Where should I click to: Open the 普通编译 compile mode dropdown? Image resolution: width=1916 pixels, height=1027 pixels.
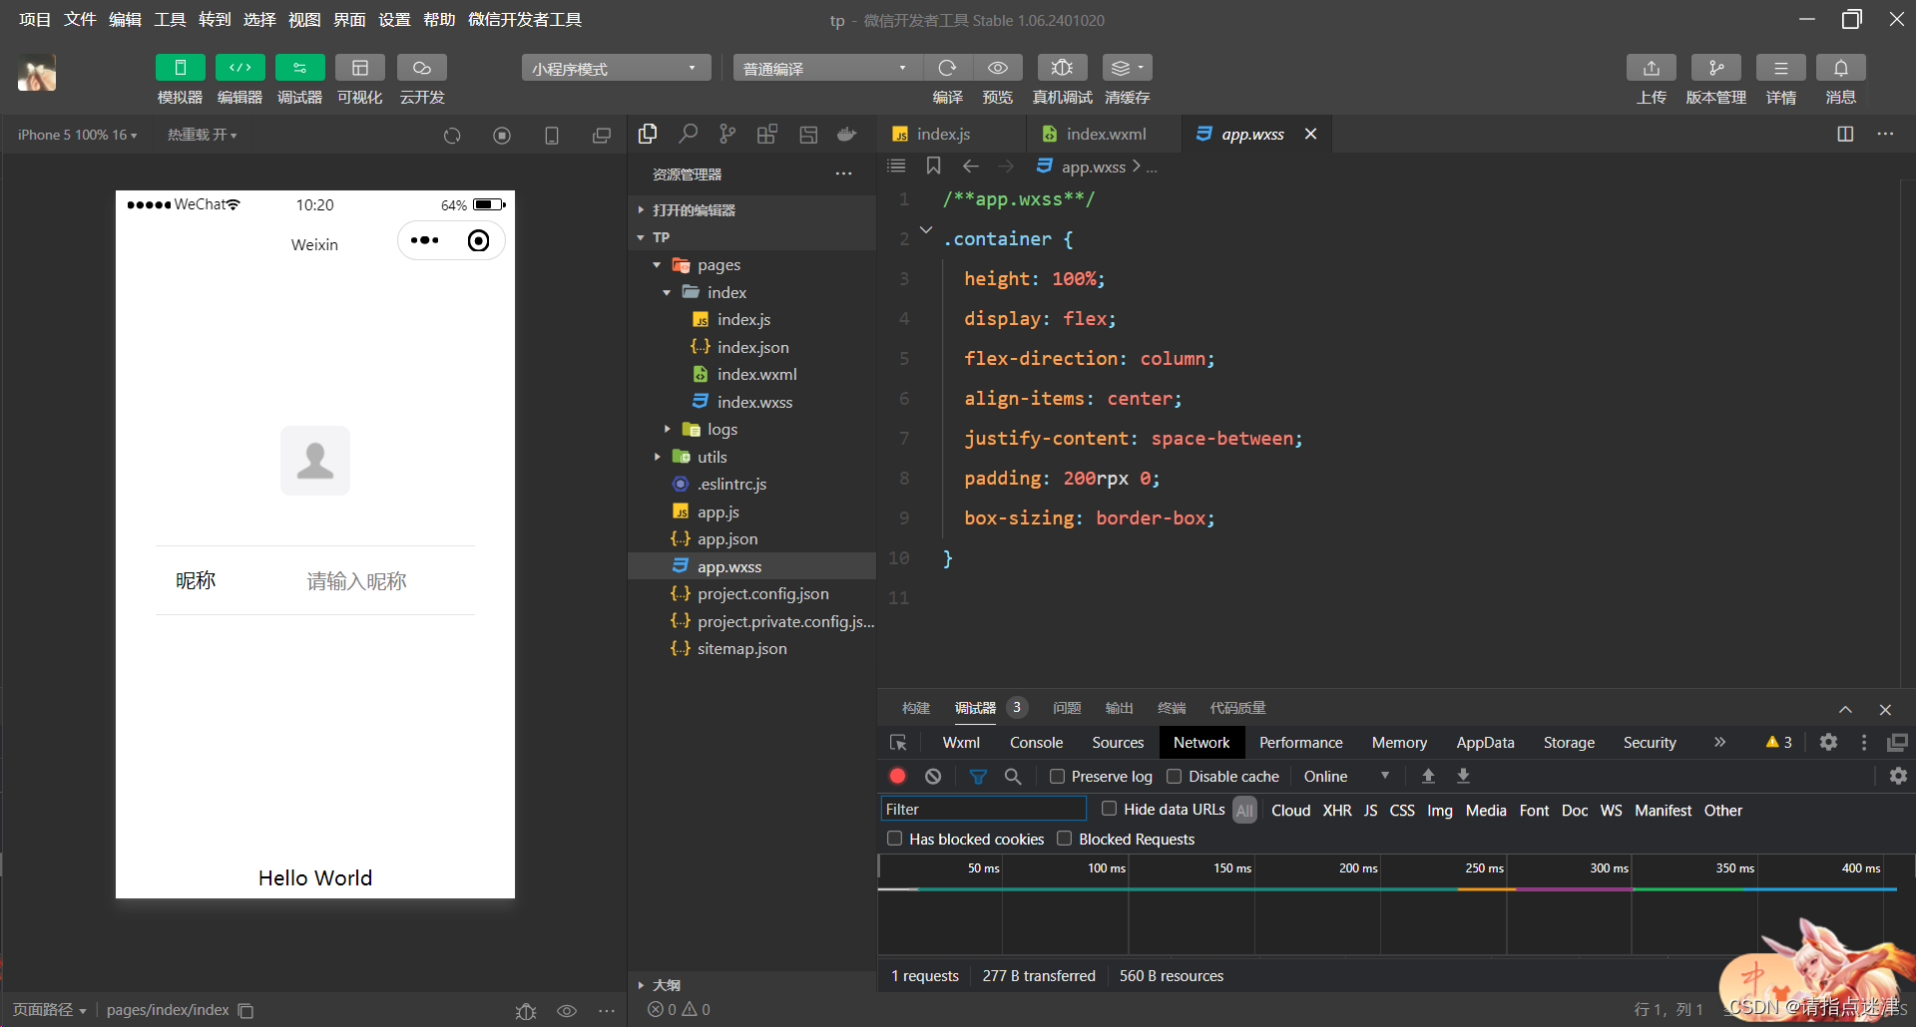tap(827, 68)
